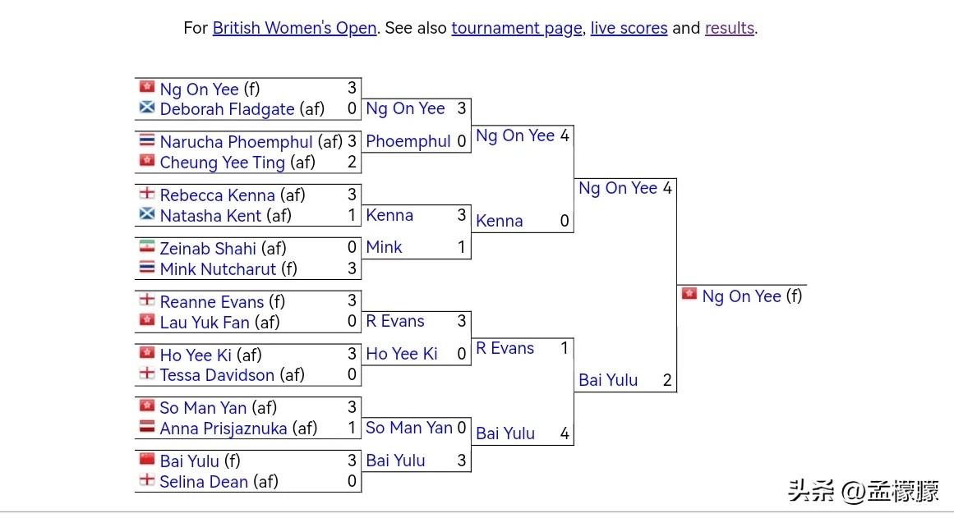This screenshot has height=518, width=954.
Task: Click Natasha Kent player name
Action: (x=211, y=216)
